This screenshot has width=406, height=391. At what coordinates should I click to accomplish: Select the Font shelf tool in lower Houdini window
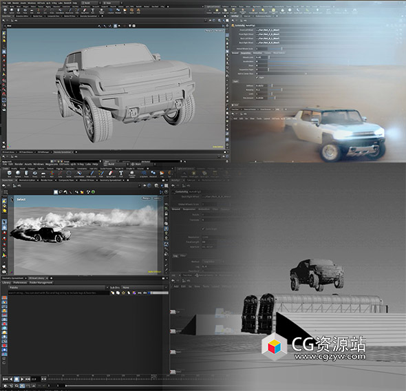pos(121,173)
